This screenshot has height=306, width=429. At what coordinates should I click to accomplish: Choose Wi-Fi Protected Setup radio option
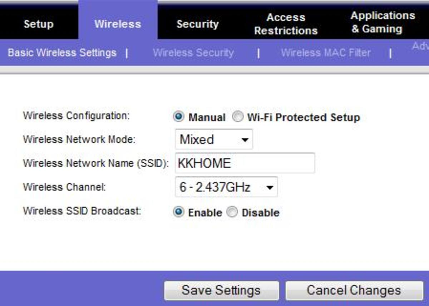point(237,117)
